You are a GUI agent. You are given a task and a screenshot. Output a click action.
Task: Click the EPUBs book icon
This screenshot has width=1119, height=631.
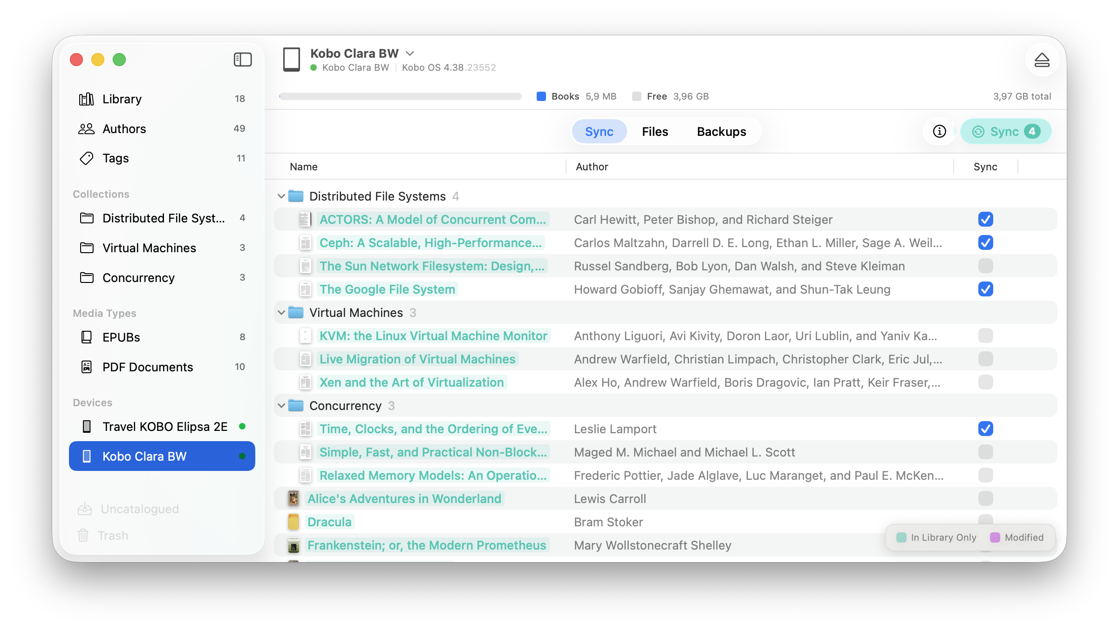click(86, 337)
